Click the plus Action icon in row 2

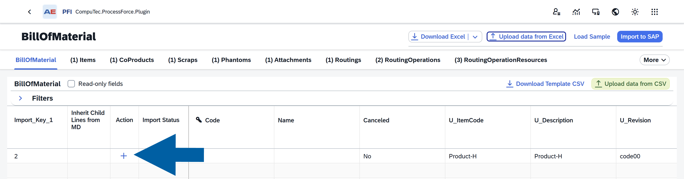click(124, 156)
